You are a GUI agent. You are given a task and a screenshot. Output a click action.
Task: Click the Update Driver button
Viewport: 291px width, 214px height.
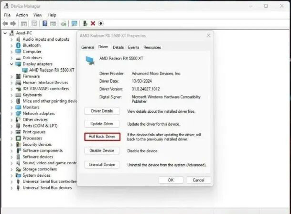102,124
